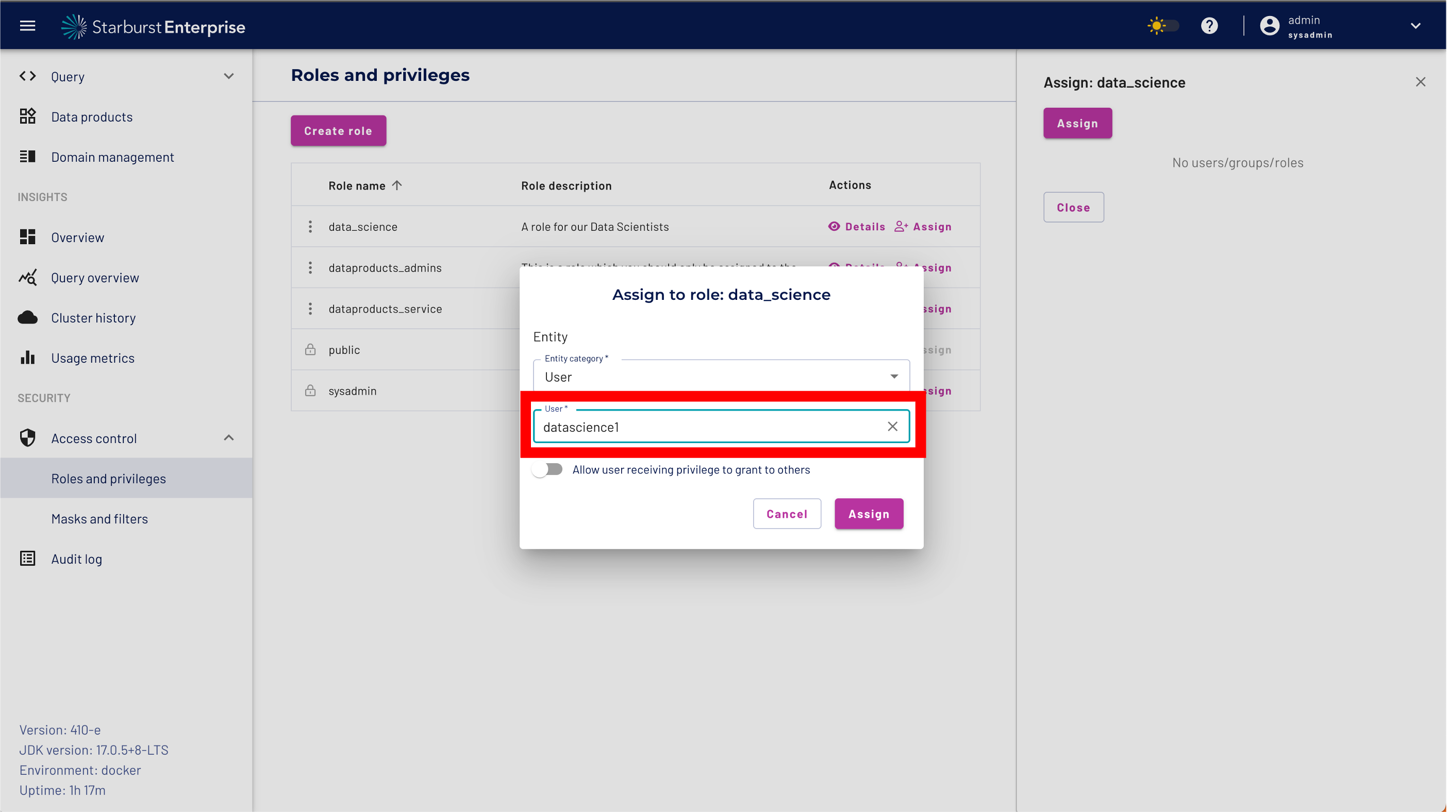Click the Audit log icon

click(27, 559)
